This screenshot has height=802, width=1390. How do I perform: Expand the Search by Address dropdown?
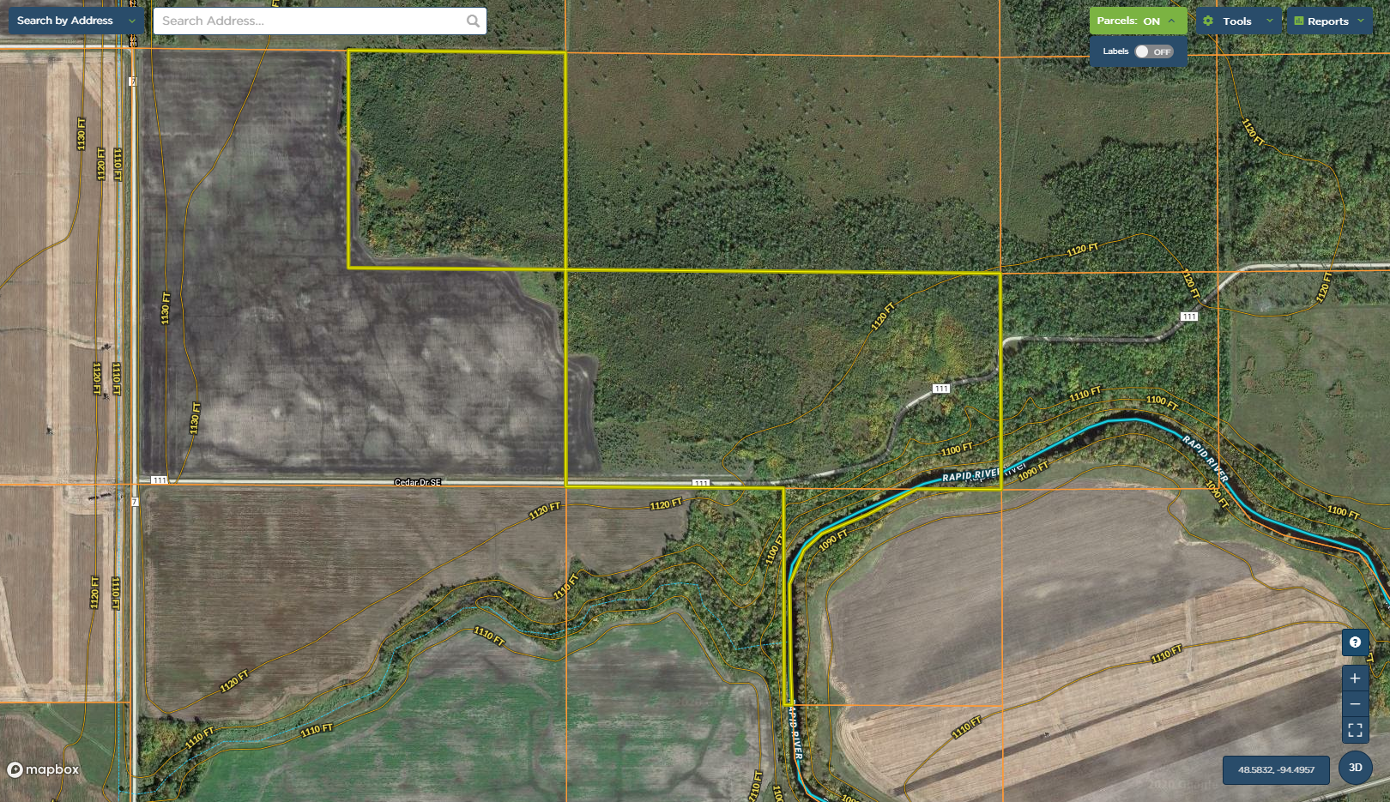tap(131, 21)
